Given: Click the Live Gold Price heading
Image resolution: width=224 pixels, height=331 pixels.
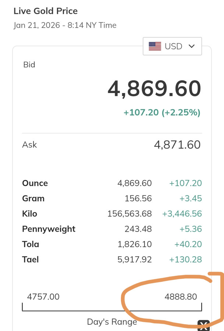Looking at the screenshot, I should [46, 11].
